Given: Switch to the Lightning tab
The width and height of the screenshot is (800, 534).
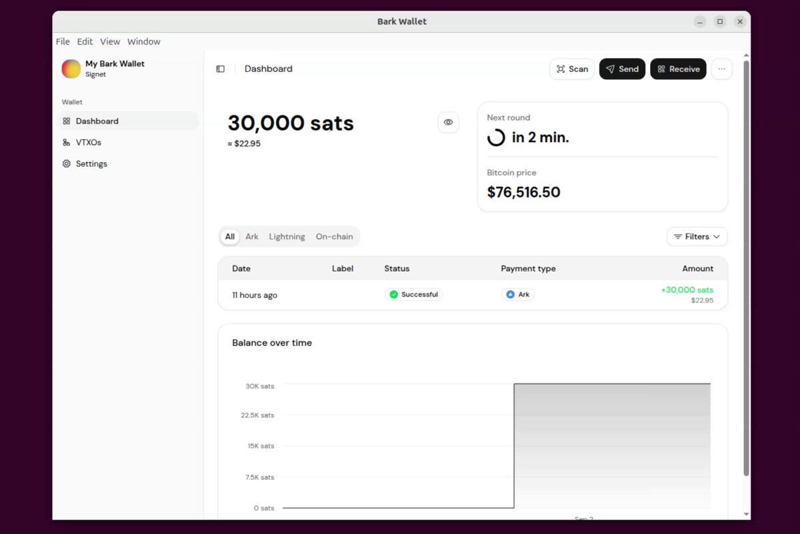Looking at the screenshot, I should pos(287,237).
